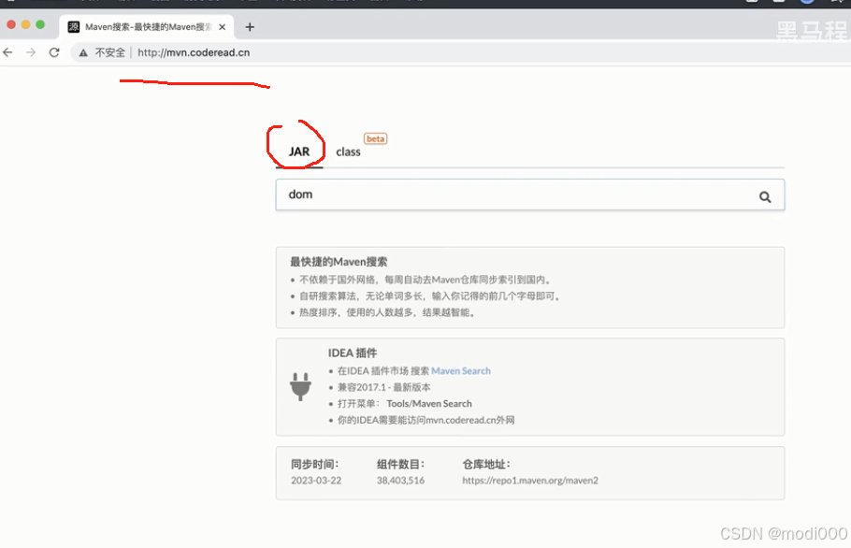Click the 不安全 security label

coord(109,52)
